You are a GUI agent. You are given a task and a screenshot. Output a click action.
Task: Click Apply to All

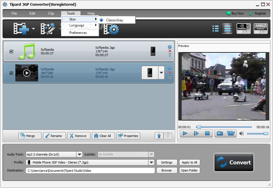[190, 162]
